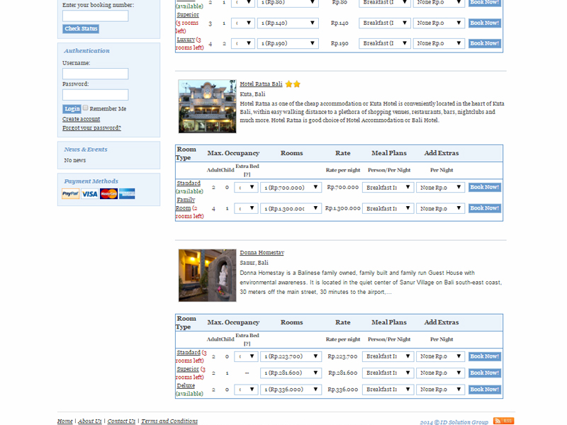Toggle the Remember Me checkbox
The width and height of the screenshot is (567, 425).
coord(86,108)
